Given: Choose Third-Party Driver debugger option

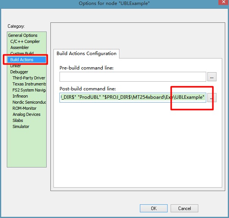Looking at the screenshot, I should (x=29, y=78).
